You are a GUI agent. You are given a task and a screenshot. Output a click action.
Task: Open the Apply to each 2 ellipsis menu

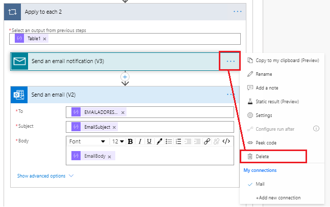coord(237,12)
